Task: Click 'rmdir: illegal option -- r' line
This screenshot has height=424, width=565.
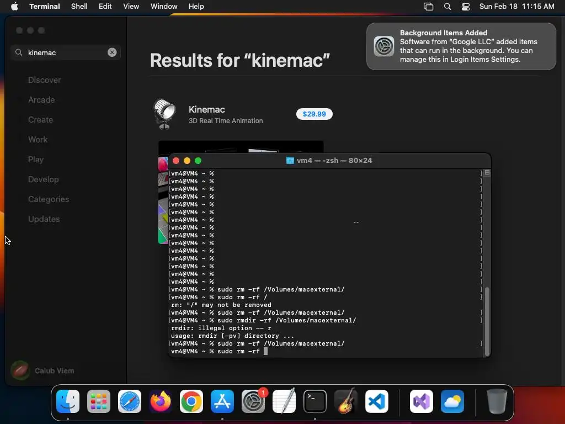Action: [221, 328]
